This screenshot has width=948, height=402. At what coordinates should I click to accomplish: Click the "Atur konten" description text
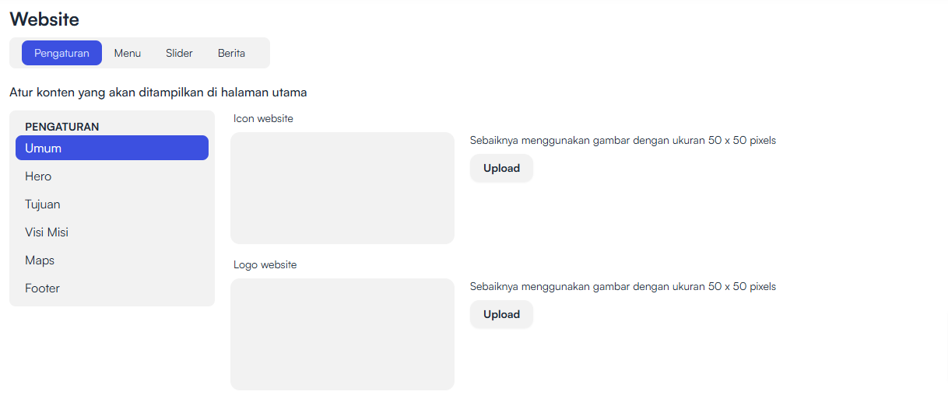[x=158, y=93]
